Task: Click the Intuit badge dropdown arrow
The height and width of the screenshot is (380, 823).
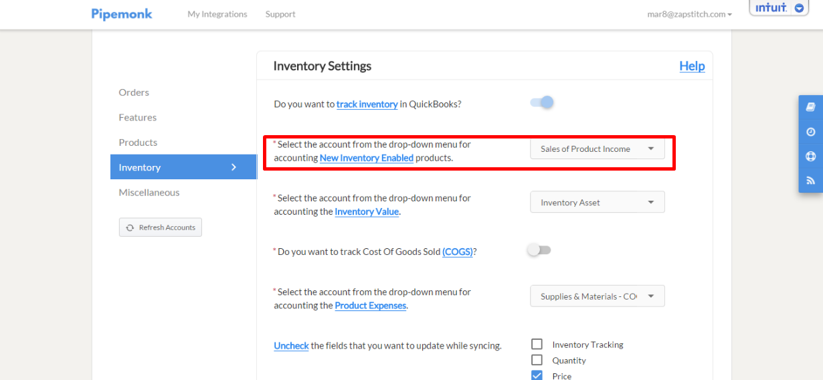Action: [x=799, y=8]
